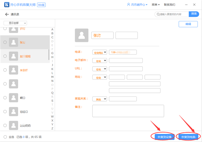Viewport: 202px width, 142px height.
Task: Click the 编辑 button
Action: [188, 24]
